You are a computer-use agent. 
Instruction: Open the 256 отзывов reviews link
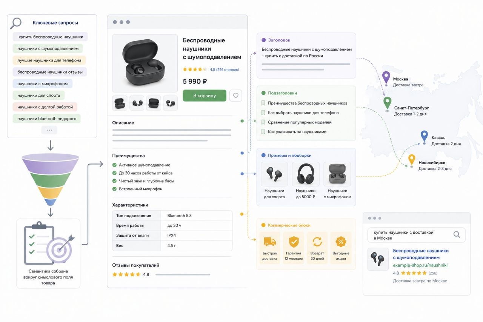[227, 69]
